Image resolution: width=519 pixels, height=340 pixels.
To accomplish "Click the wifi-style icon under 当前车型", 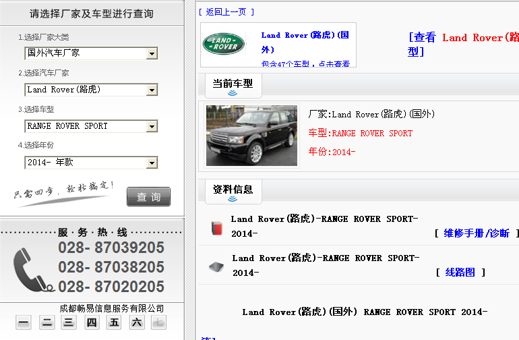I will point(233,93).
